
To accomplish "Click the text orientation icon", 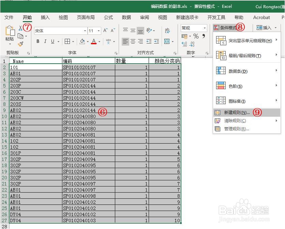I will (x=149, y=30).
